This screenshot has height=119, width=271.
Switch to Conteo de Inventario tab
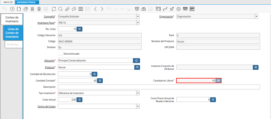(12, 19)
